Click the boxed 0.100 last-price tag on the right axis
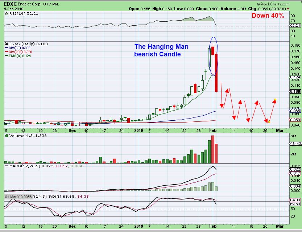This screenshot has width=302, height=232. [295, 92]
